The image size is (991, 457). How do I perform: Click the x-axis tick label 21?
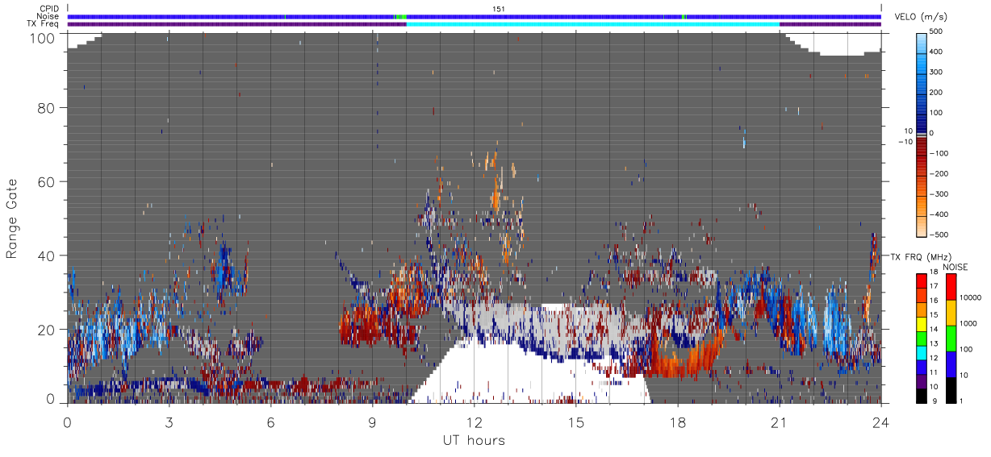(779, 422)
